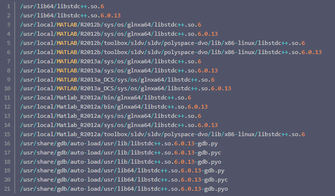
Task: Click the usr/lib gdb.py path line
Action: (119, 143)
